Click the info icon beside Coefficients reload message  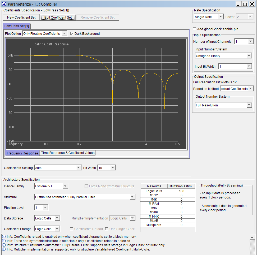[4, 237]
